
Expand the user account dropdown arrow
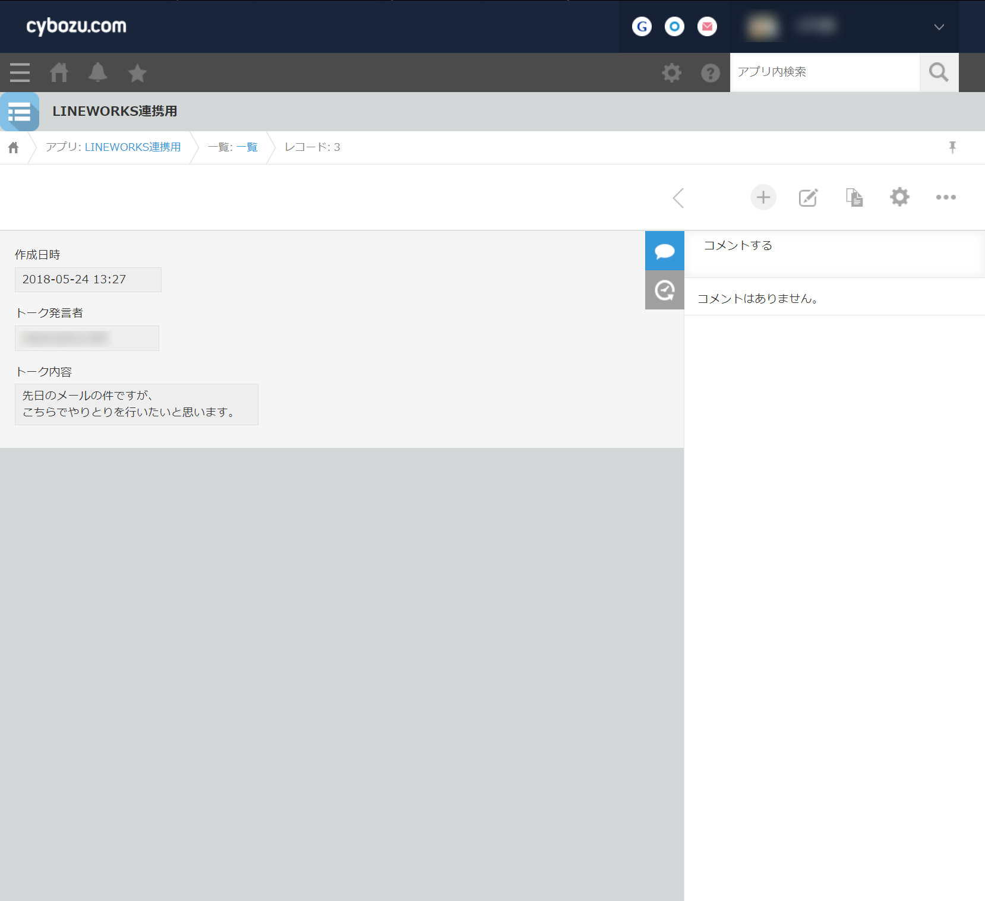click(939, 27)
